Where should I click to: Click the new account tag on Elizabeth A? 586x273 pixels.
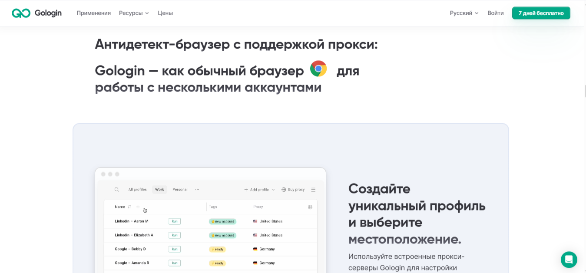coord(223,235)
